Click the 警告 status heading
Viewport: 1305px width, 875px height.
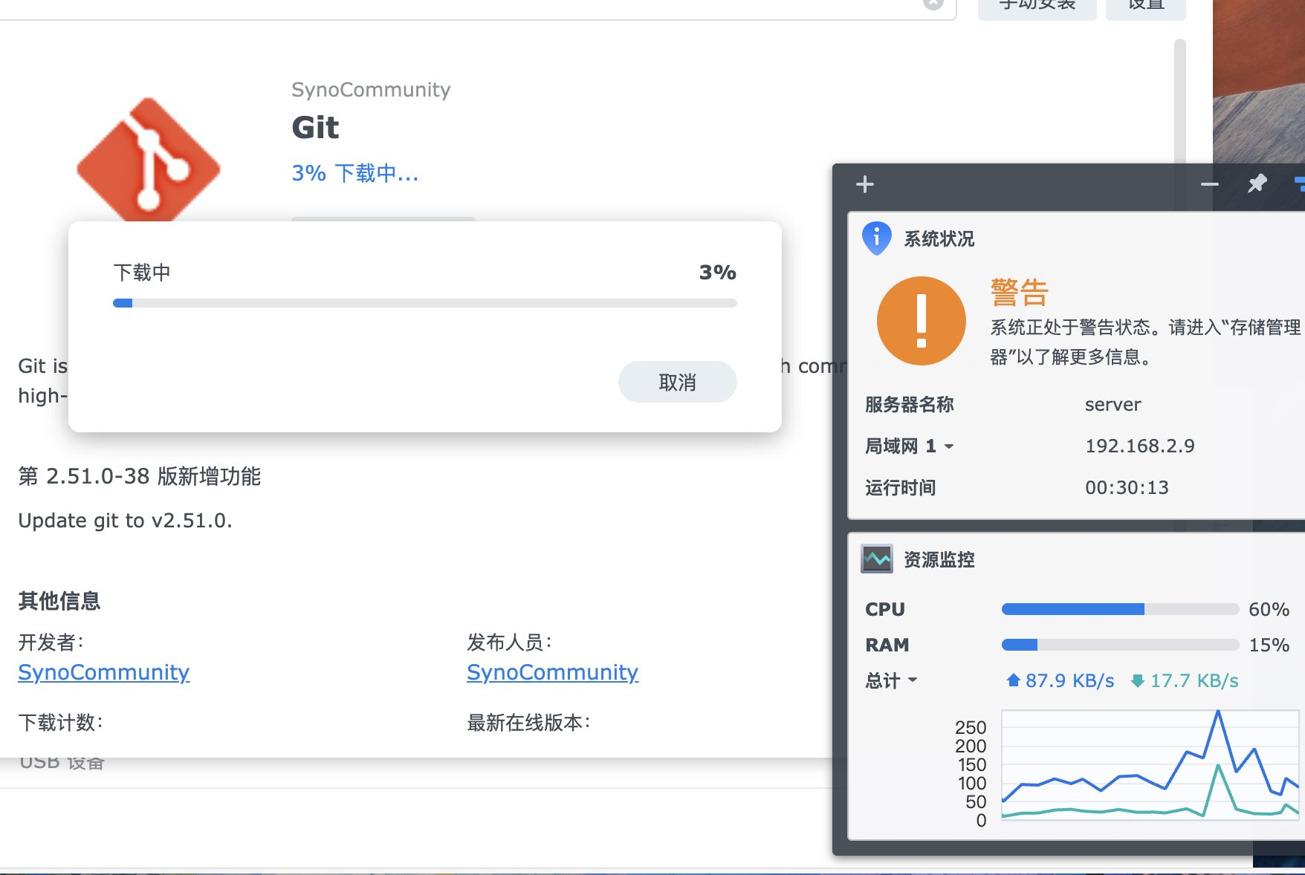[1019, 292]
